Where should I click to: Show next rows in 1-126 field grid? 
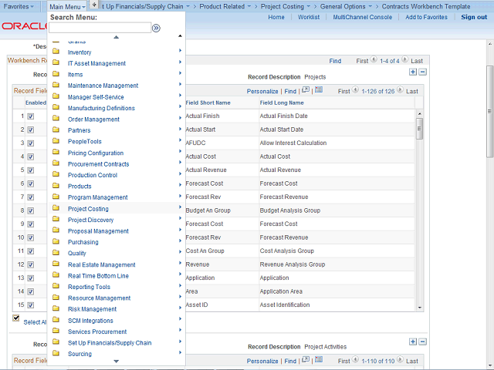pos(400,89)
